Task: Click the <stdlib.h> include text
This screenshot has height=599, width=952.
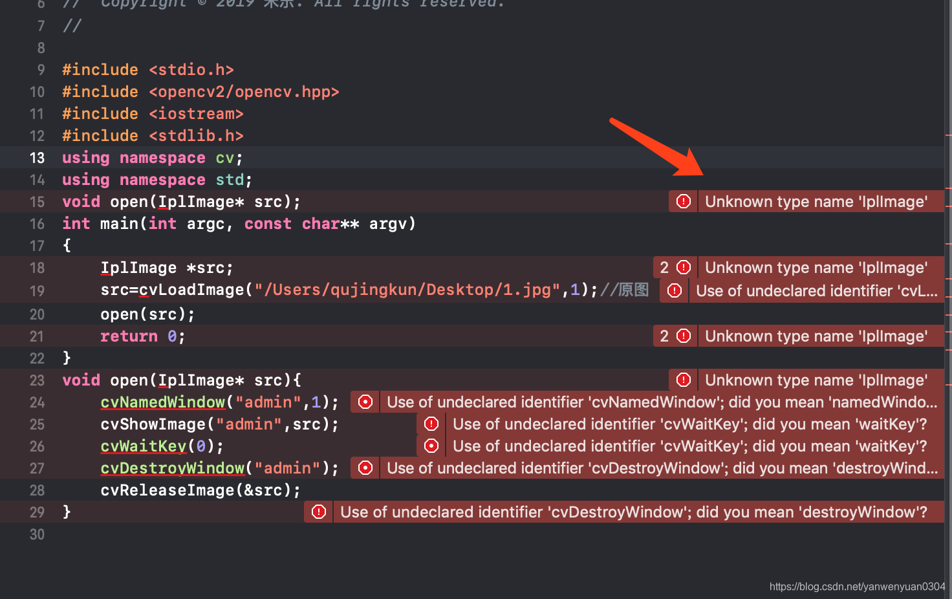Action: coord(196,136)
